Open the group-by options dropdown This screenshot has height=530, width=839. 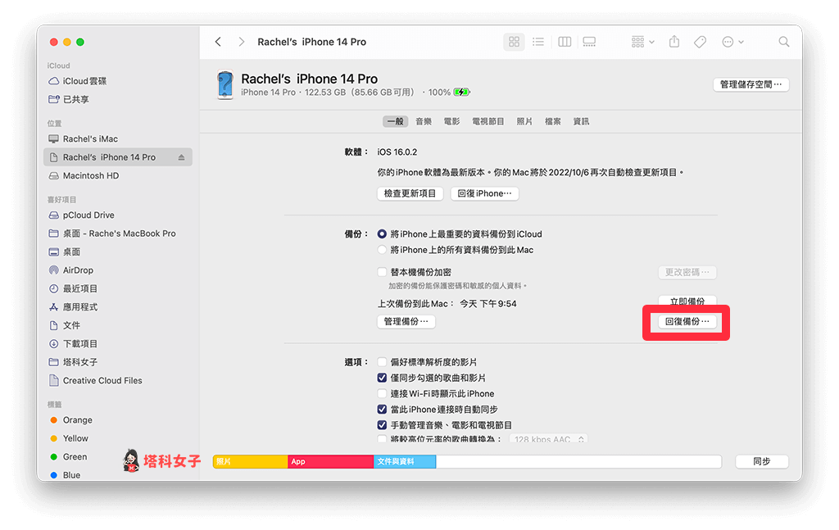pos(642,42)
